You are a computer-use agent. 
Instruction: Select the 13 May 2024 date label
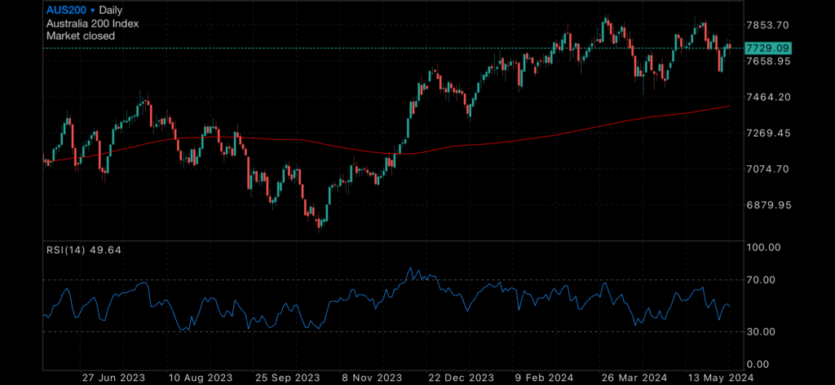pyautogui.click(x=719, y=378)
